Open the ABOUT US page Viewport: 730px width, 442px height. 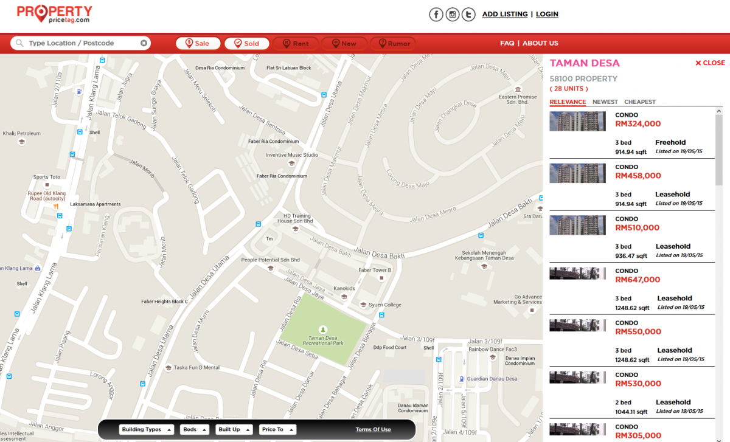[540, 43]
